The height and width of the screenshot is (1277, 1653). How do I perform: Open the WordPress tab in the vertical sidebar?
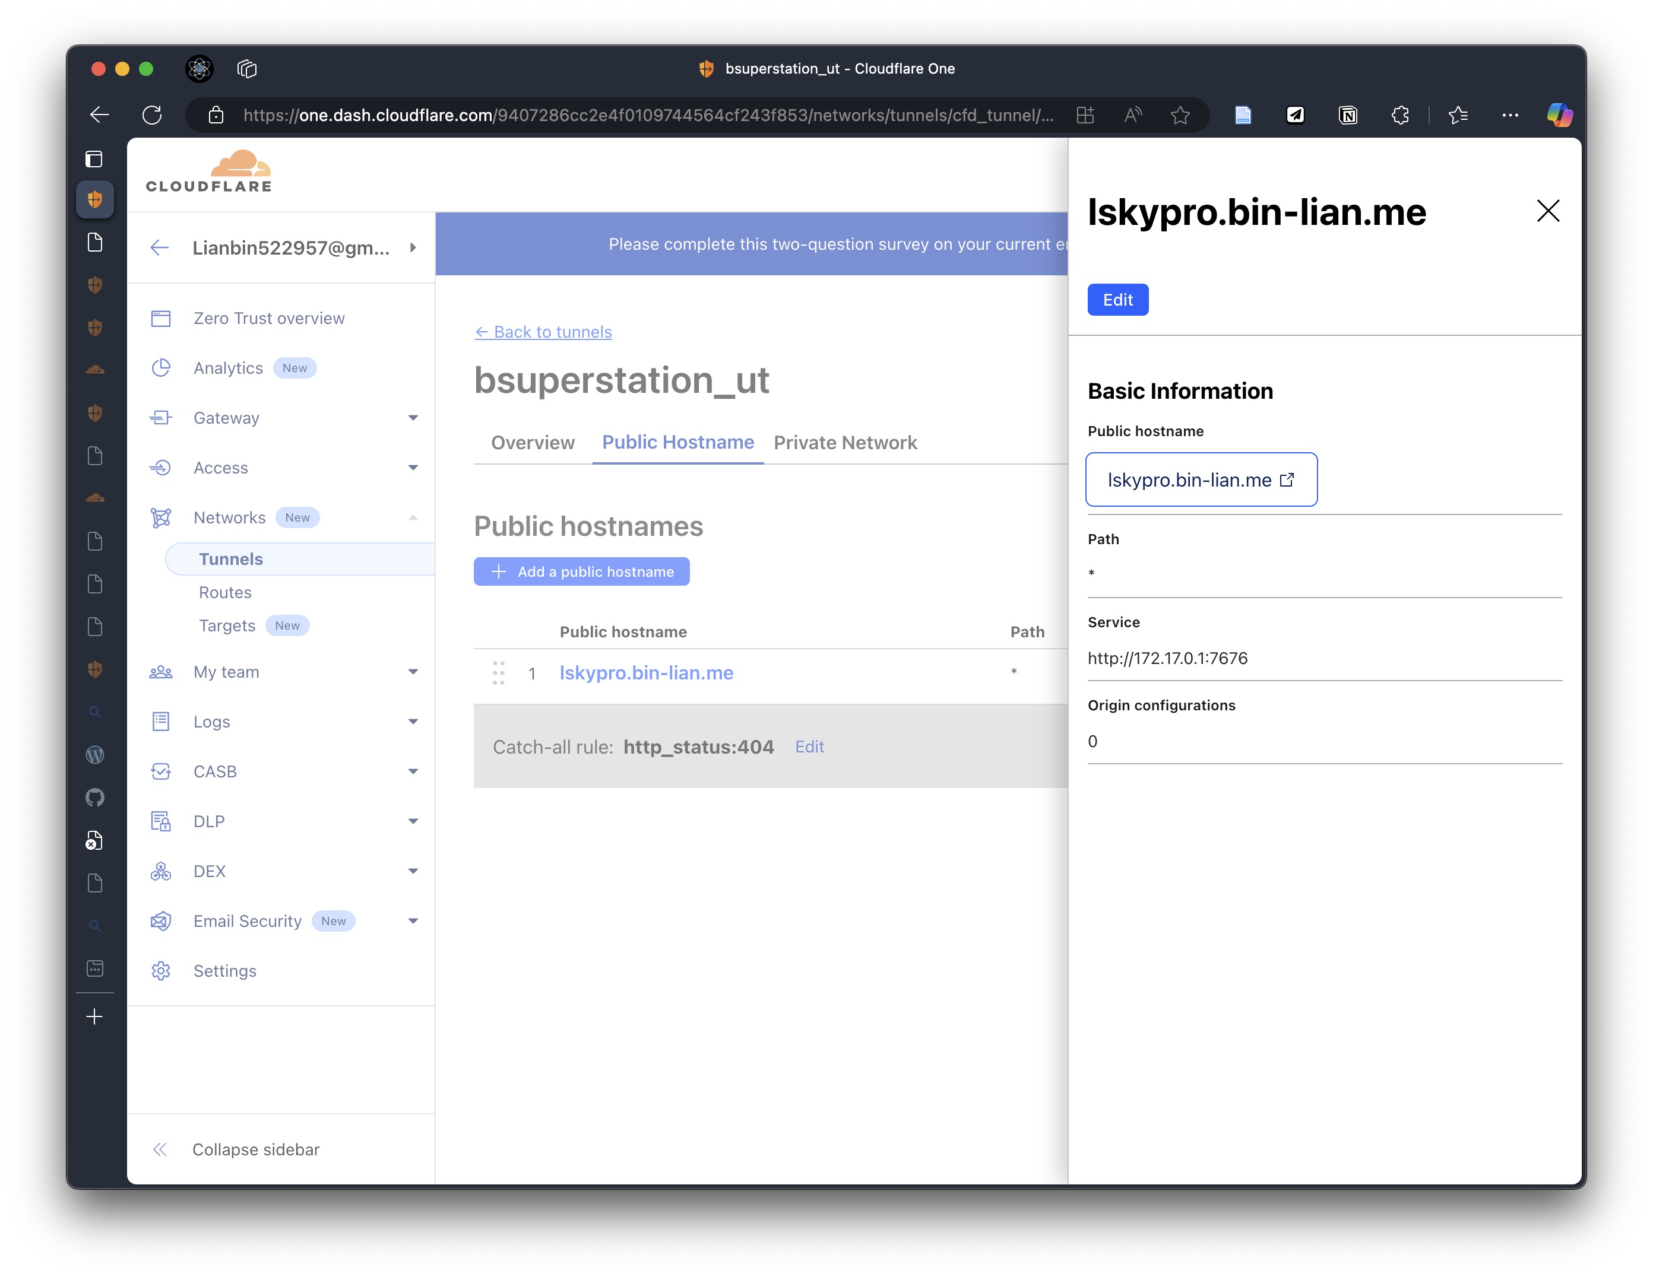(x=94, y=755)
